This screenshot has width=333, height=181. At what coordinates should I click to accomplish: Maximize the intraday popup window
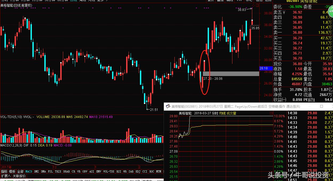(x=322, y=106)
